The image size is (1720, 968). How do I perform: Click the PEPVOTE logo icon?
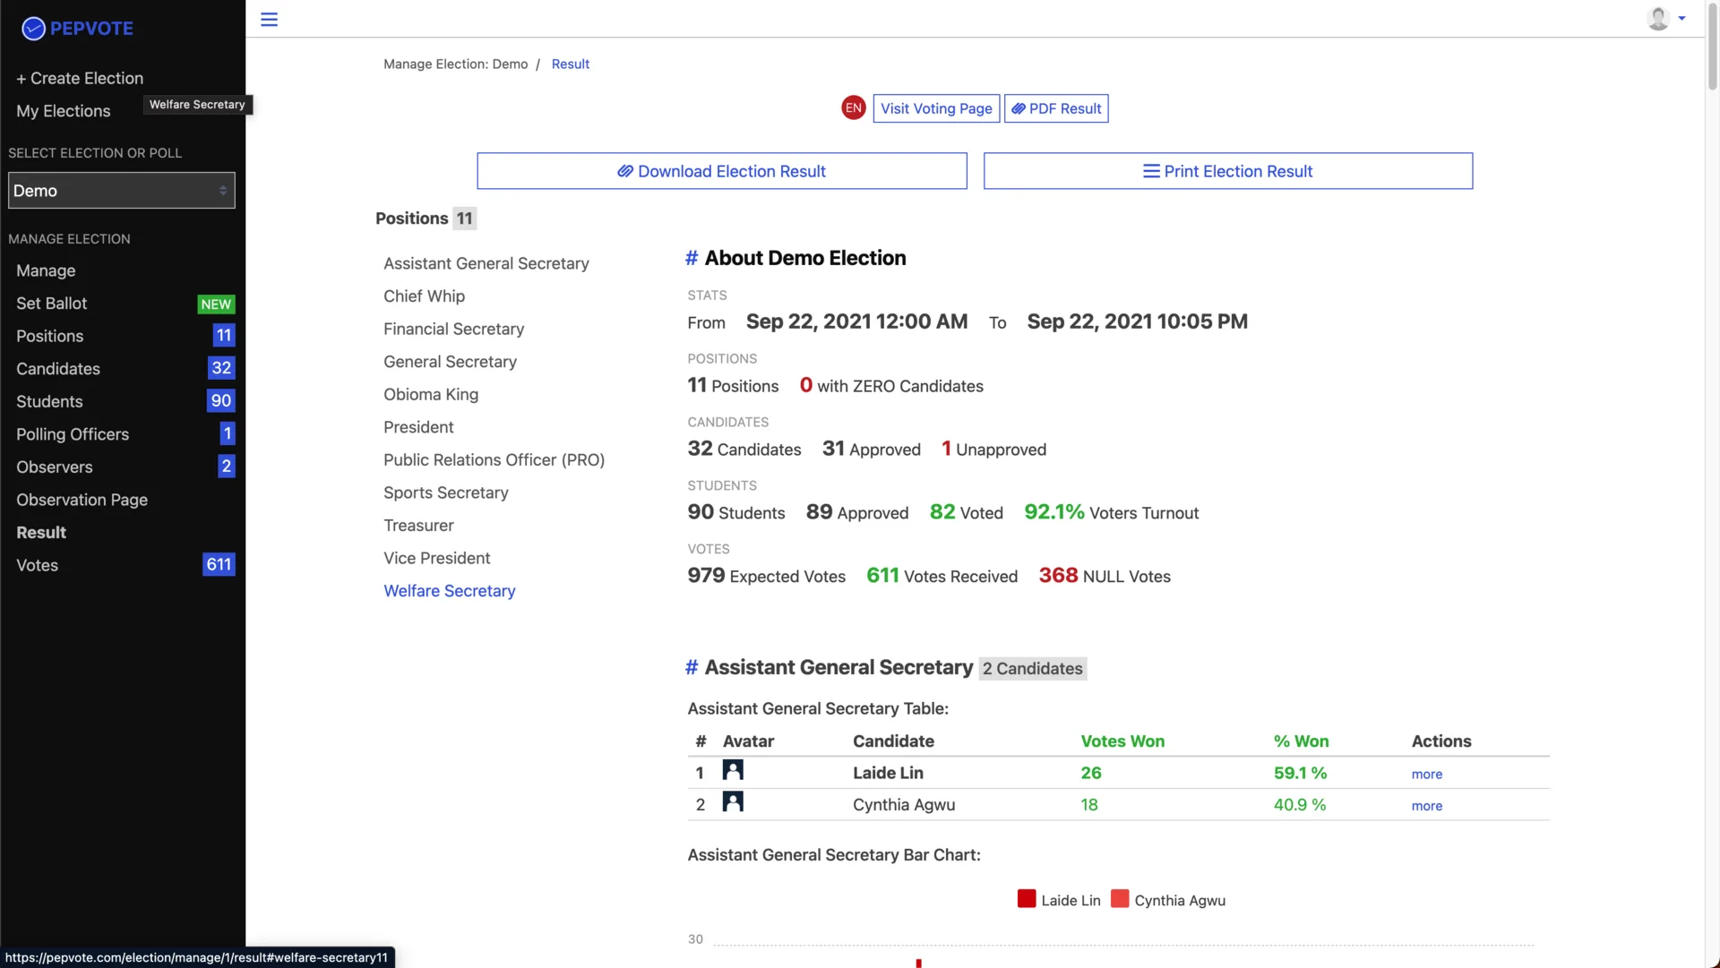(33, 29)
